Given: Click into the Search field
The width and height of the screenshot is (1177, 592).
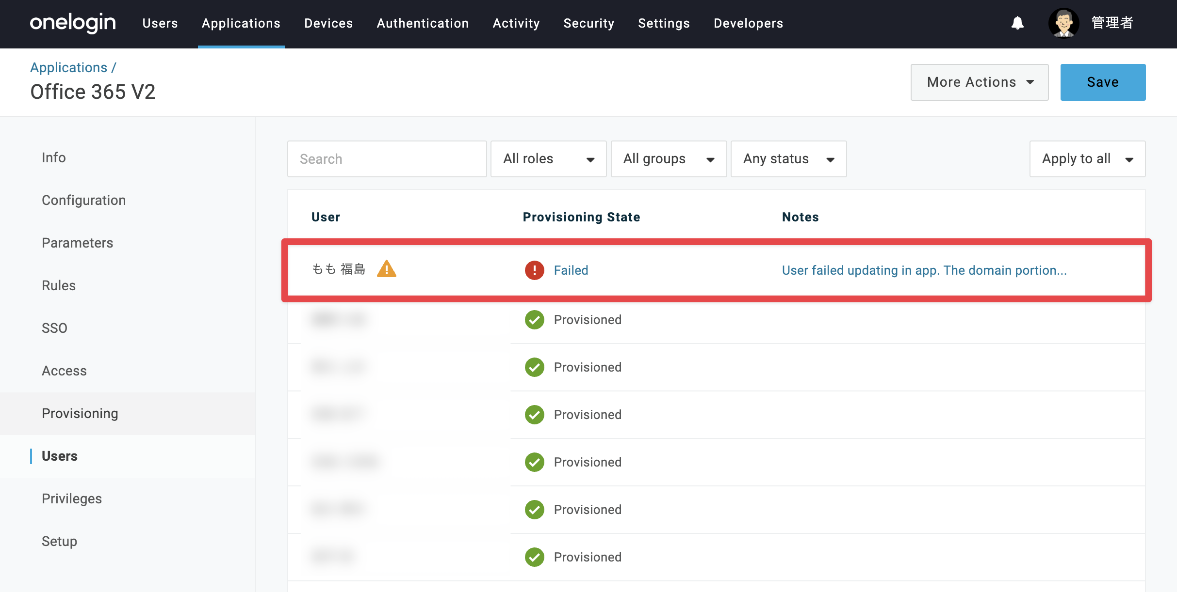Looking at the screenshot, I should [387, 159].
